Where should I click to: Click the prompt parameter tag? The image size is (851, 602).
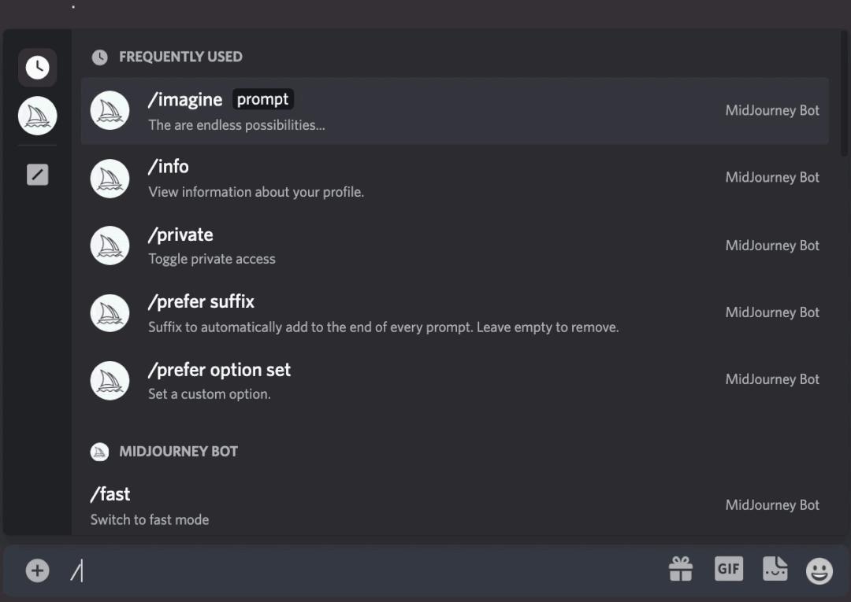[x=263, y=99]
